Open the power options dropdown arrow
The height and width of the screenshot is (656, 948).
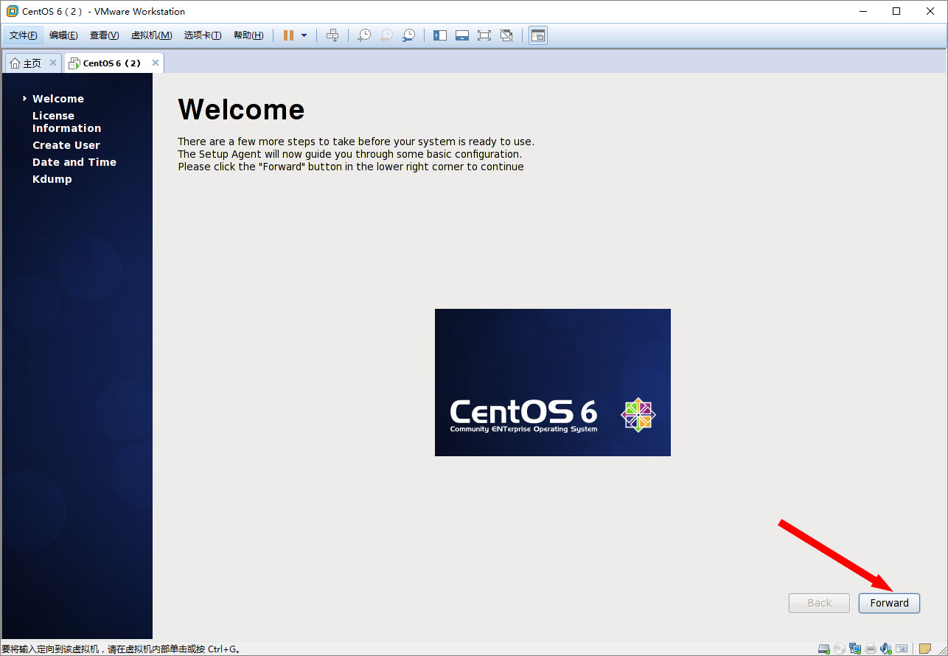[304, 35]
